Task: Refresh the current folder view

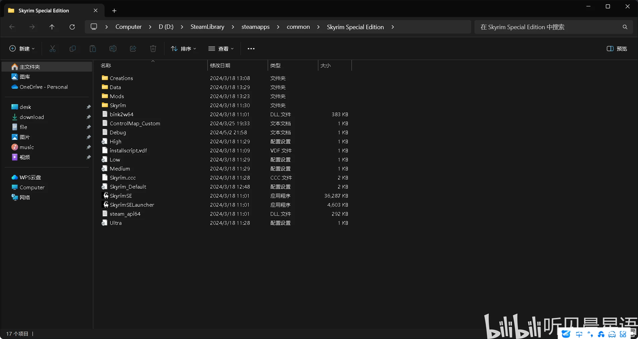Action: (x=72, y=27)
